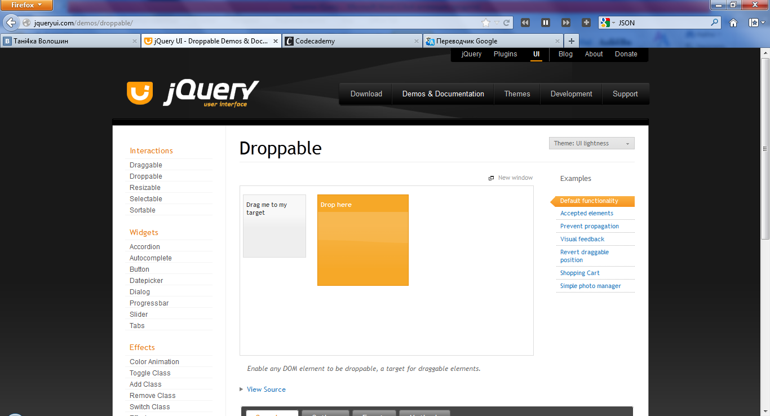Open the Development menu item
This screenshot has width=770, height=416.
point(571,94)
